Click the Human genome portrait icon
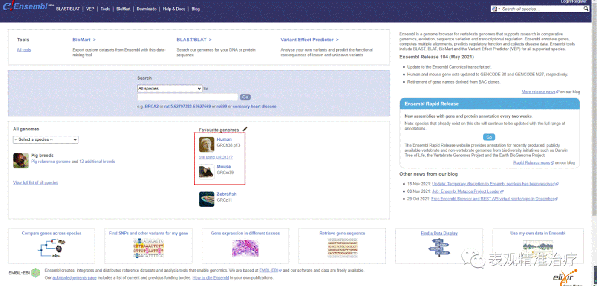Image resolution: width=597 pixels, height=286 pixels. point(207,144)
